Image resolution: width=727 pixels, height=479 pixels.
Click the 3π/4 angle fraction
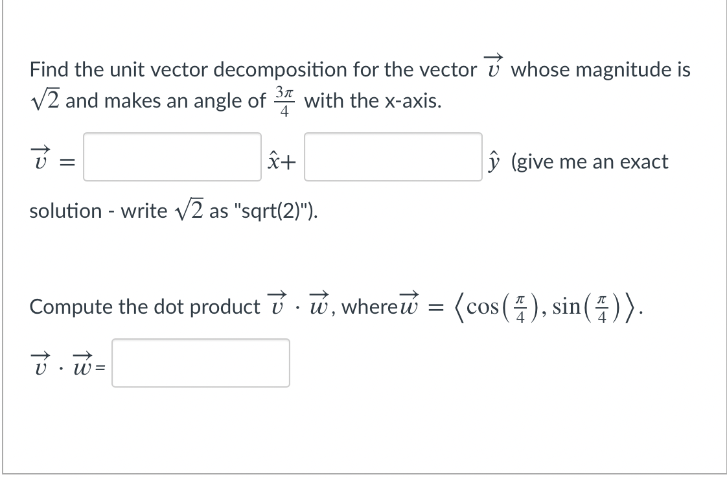coord(284,100)
